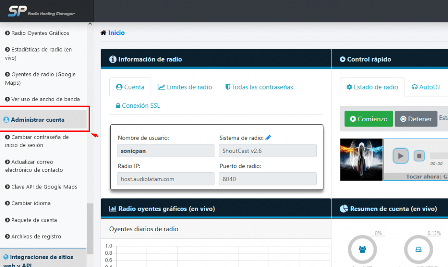Click the disk storage icon in account summary
Screen dimensions: 448x267
point(418,250)
